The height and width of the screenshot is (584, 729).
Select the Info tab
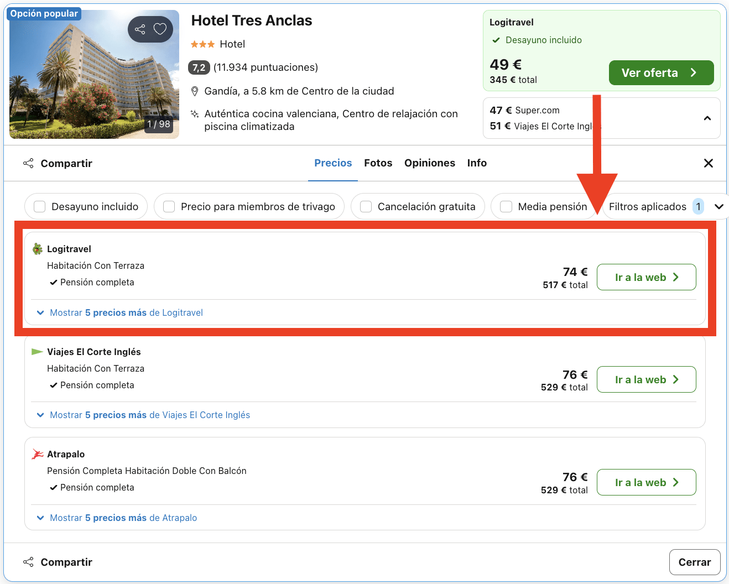pos(477,163)
